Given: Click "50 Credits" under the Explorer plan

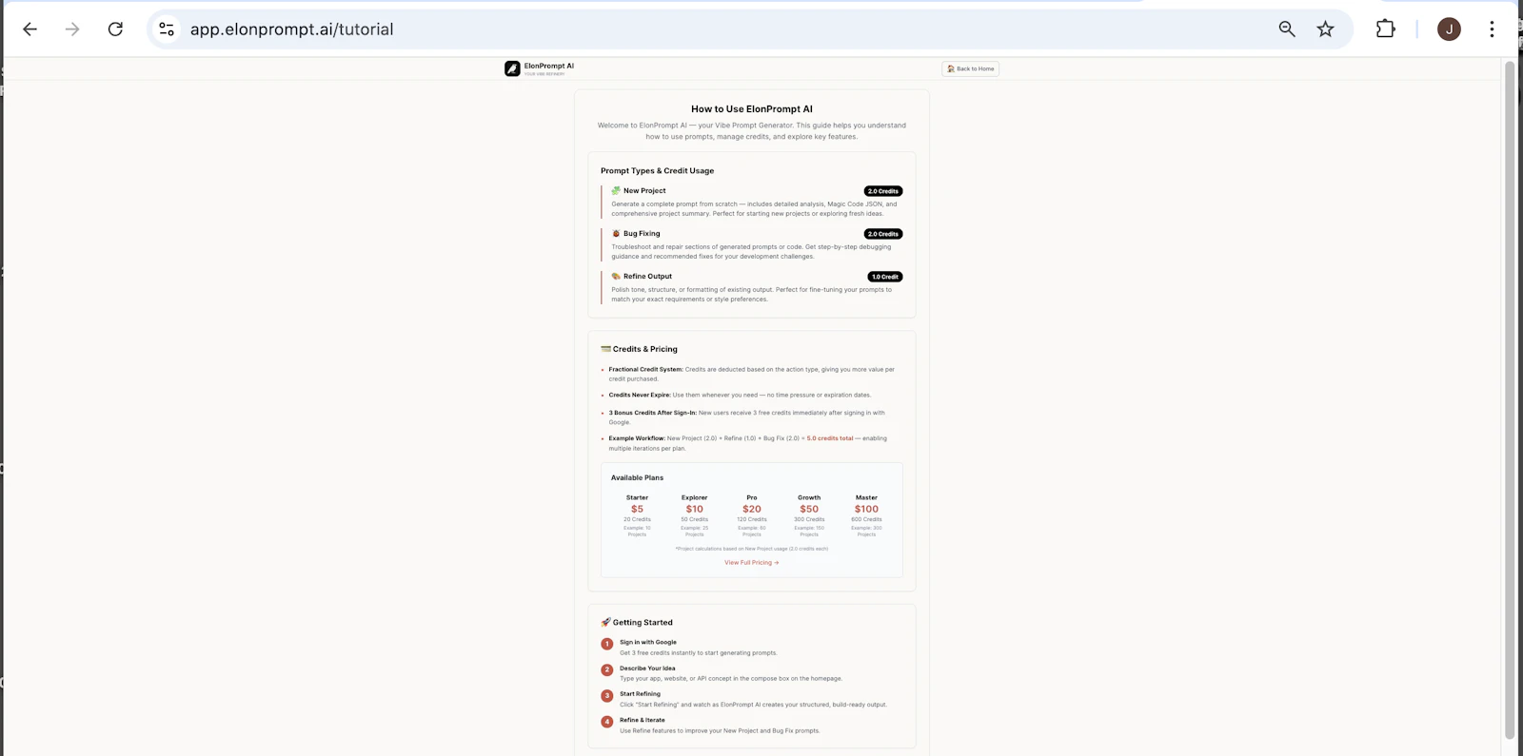Looking at the screenshot, I should (695, 519).
